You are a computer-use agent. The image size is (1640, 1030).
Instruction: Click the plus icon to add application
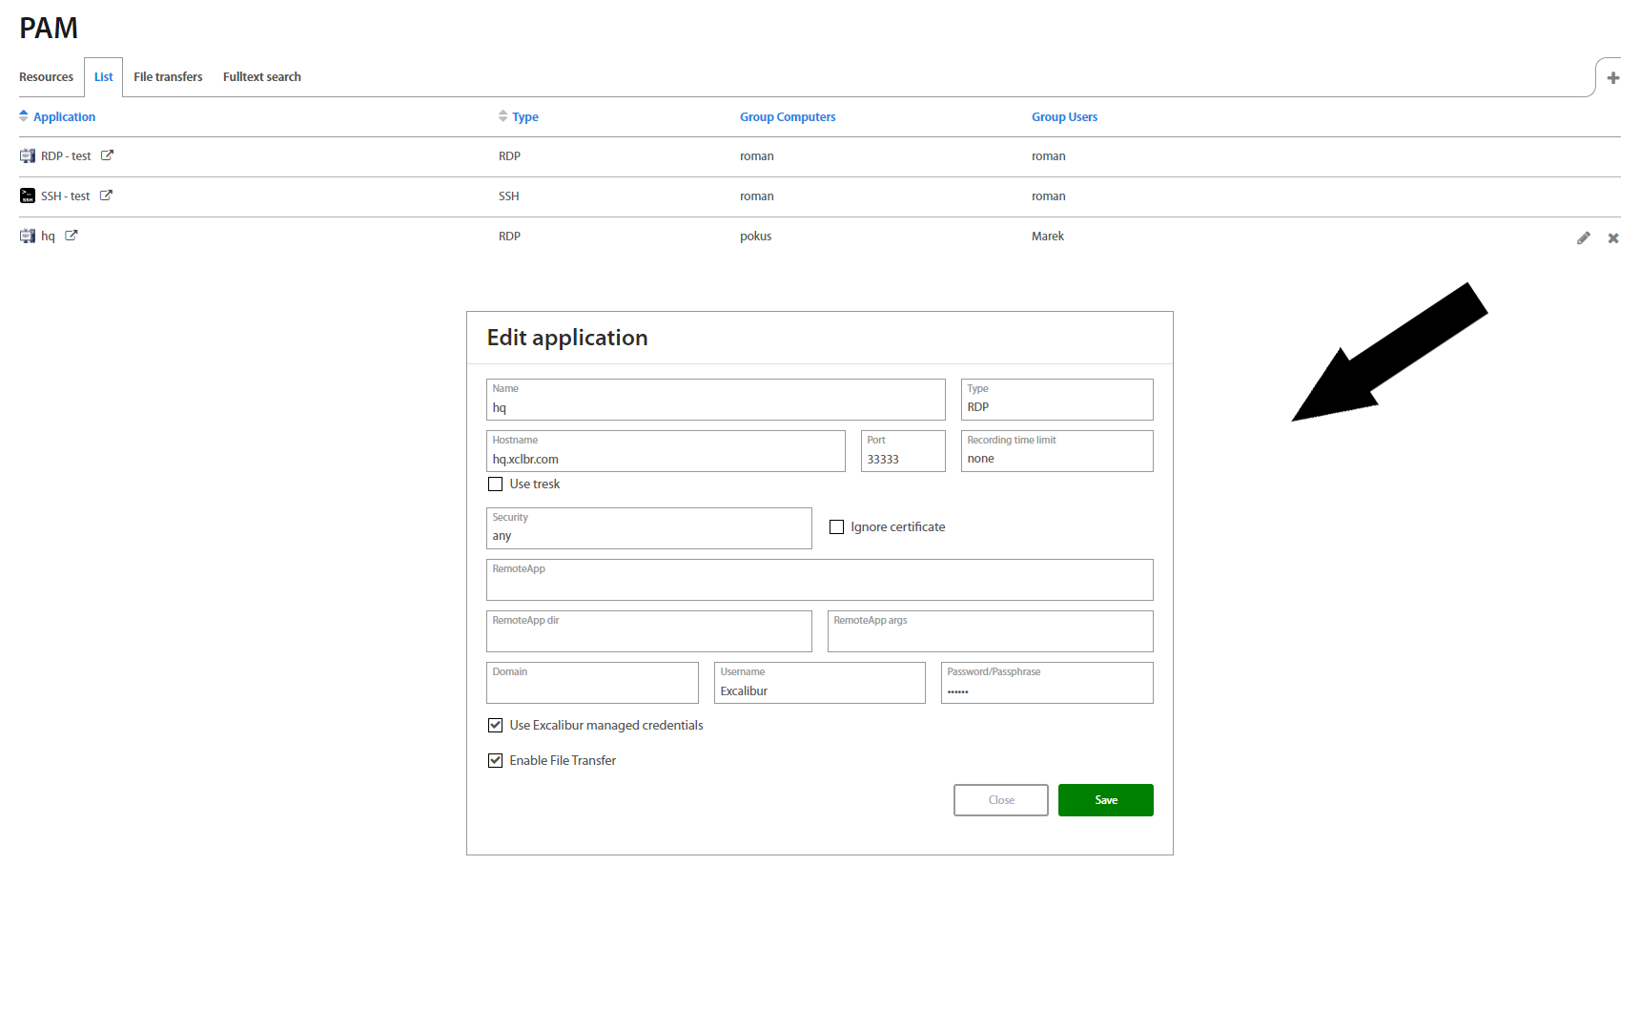pos(1612,78)
